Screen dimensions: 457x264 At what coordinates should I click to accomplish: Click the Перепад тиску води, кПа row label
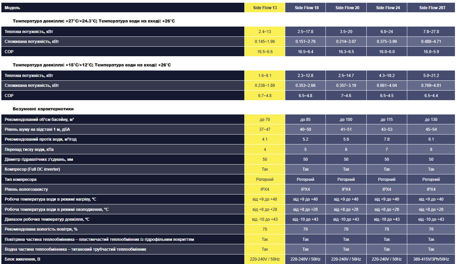click(x=29, y=150)
